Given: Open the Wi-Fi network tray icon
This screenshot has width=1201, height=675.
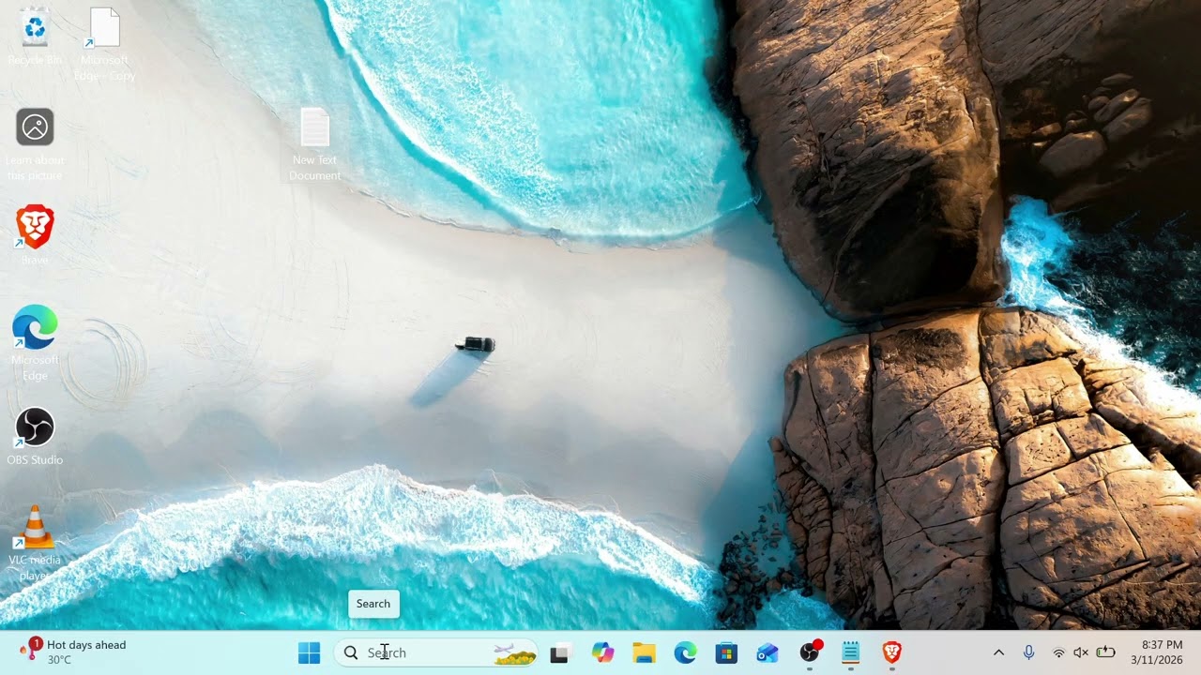Looking at the screenshot, I should point(1058,652).
